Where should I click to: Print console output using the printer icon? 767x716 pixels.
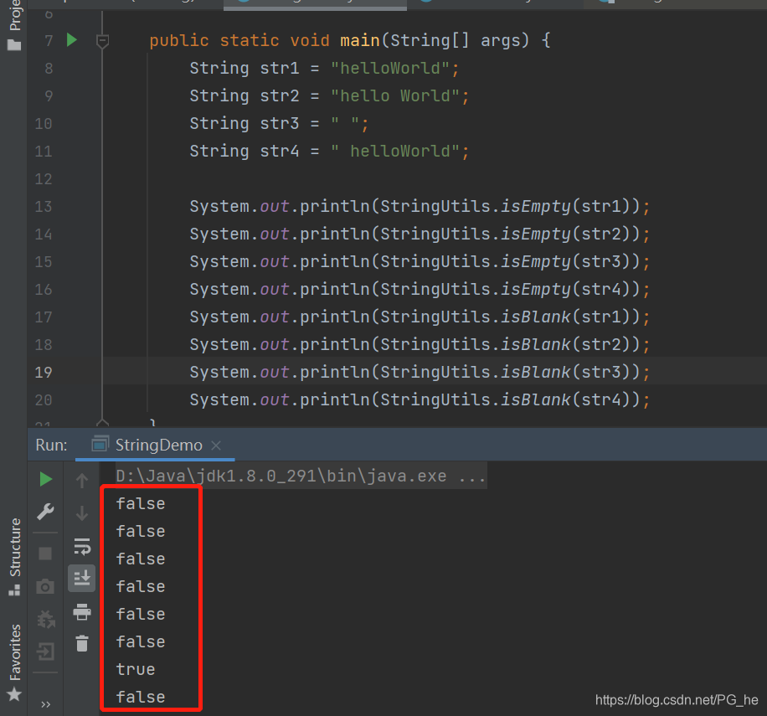(x=81, y=612)
